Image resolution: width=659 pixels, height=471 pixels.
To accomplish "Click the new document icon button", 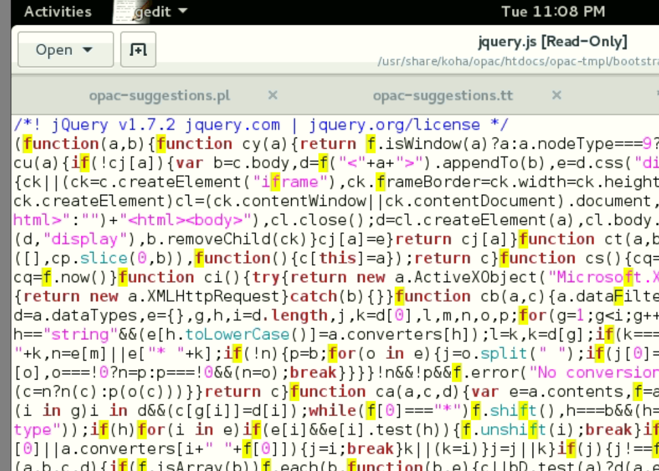I will pyautogui.click(x=138, y=50).
